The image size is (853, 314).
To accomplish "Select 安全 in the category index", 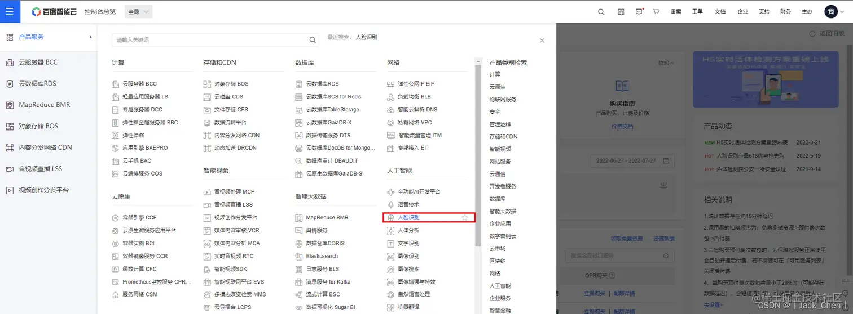I will coord(495,112).
